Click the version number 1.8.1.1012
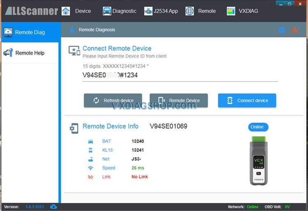The width and height of the screenshot is (308, 211). [x=35, y=207]
